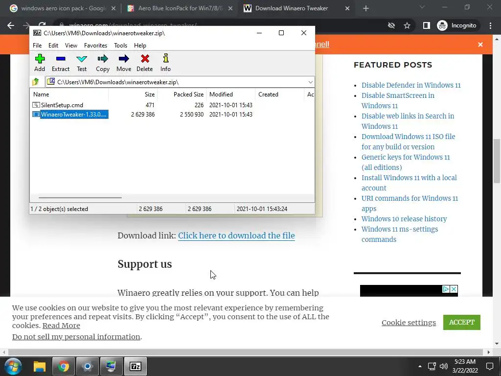Image resolution: width=501 pixels, height=376 pixels.
Task: Run the Test tool in 7-Zip
Action: 82,63
